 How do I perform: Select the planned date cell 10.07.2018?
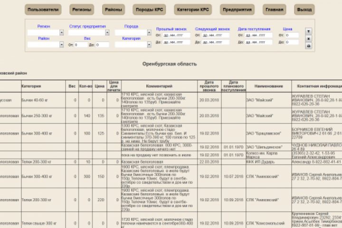(233, 176)
